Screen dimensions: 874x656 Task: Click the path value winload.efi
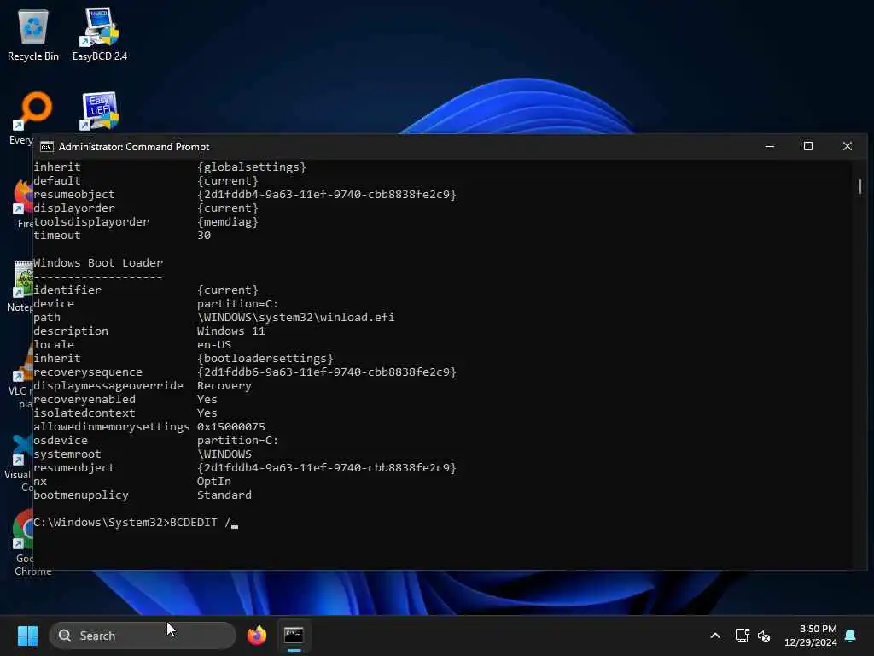295,318
